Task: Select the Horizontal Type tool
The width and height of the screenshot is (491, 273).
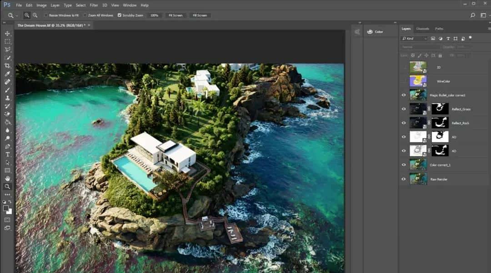Action: pyautogui.click(x=7, y=154)
